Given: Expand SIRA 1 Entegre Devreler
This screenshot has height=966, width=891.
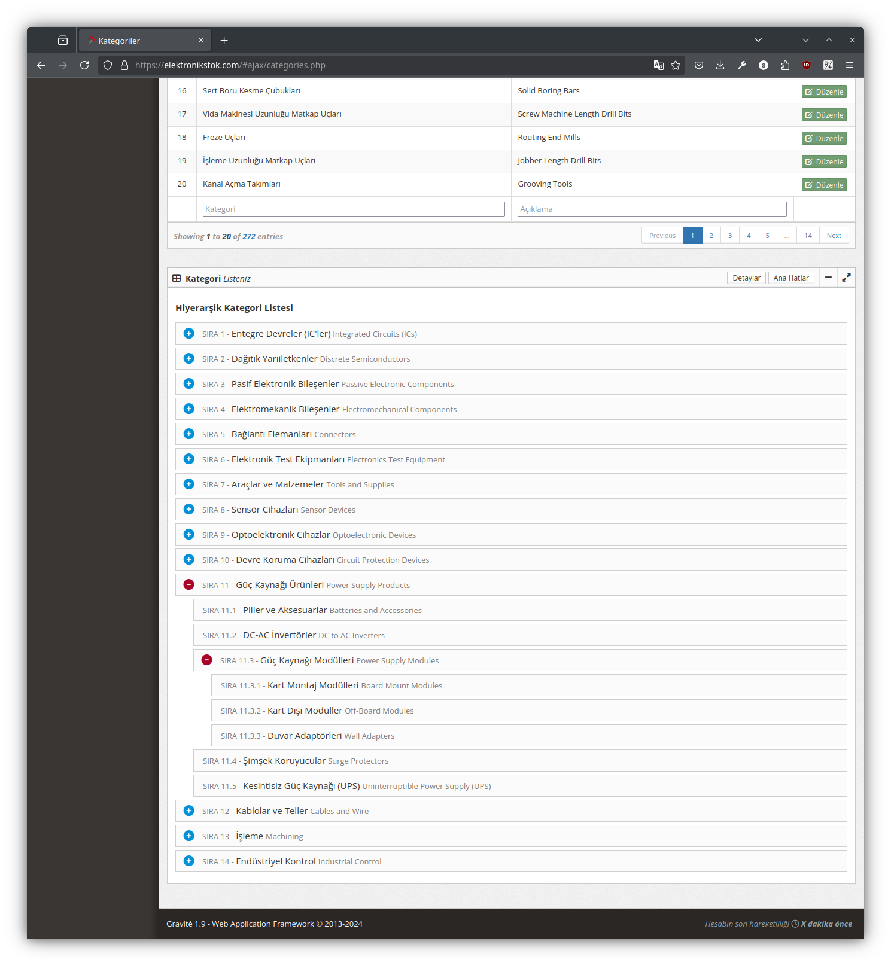Looking at the screenshot, I should point(189,333).
